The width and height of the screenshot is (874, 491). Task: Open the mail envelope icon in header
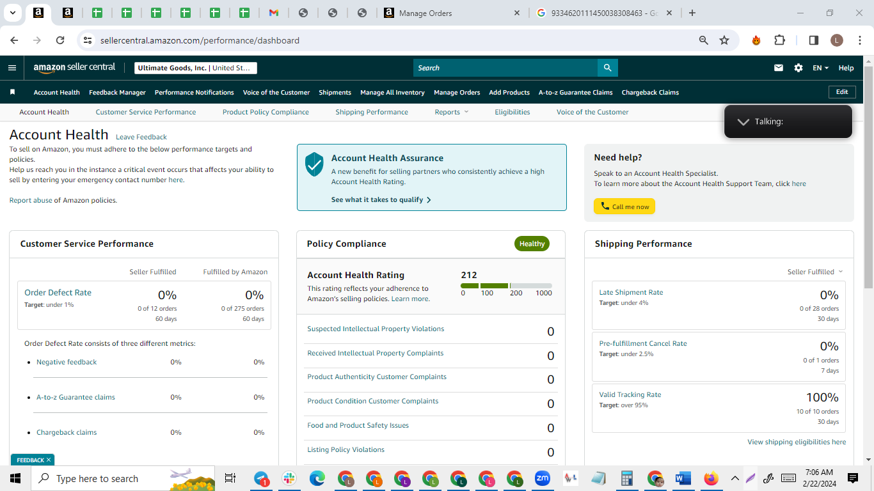(779, 68)
